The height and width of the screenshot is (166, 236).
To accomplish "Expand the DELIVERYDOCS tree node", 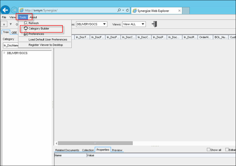I will pos(4,53).
